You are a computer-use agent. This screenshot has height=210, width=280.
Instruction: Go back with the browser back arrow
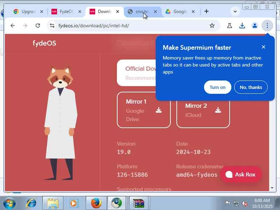pos(13,26)
